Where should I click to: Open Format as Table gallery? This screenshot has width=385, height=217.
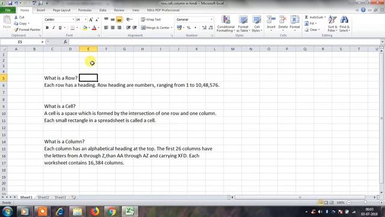pyautogui.click(x=243, y=24)
